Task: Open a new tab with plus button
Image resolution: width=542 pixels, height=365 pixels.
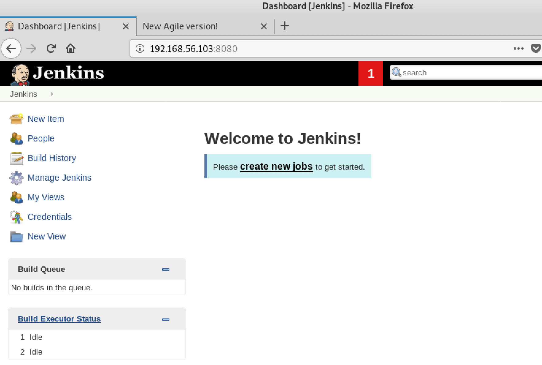Action: click(x=285, y=26)
